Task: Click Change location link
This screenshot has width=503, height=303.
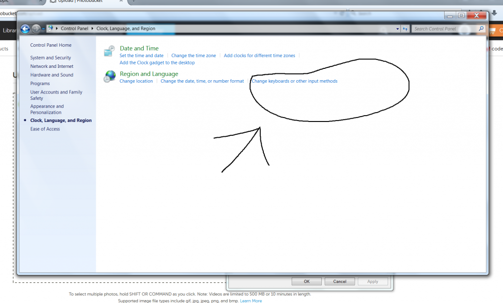Action: [136, 81]
